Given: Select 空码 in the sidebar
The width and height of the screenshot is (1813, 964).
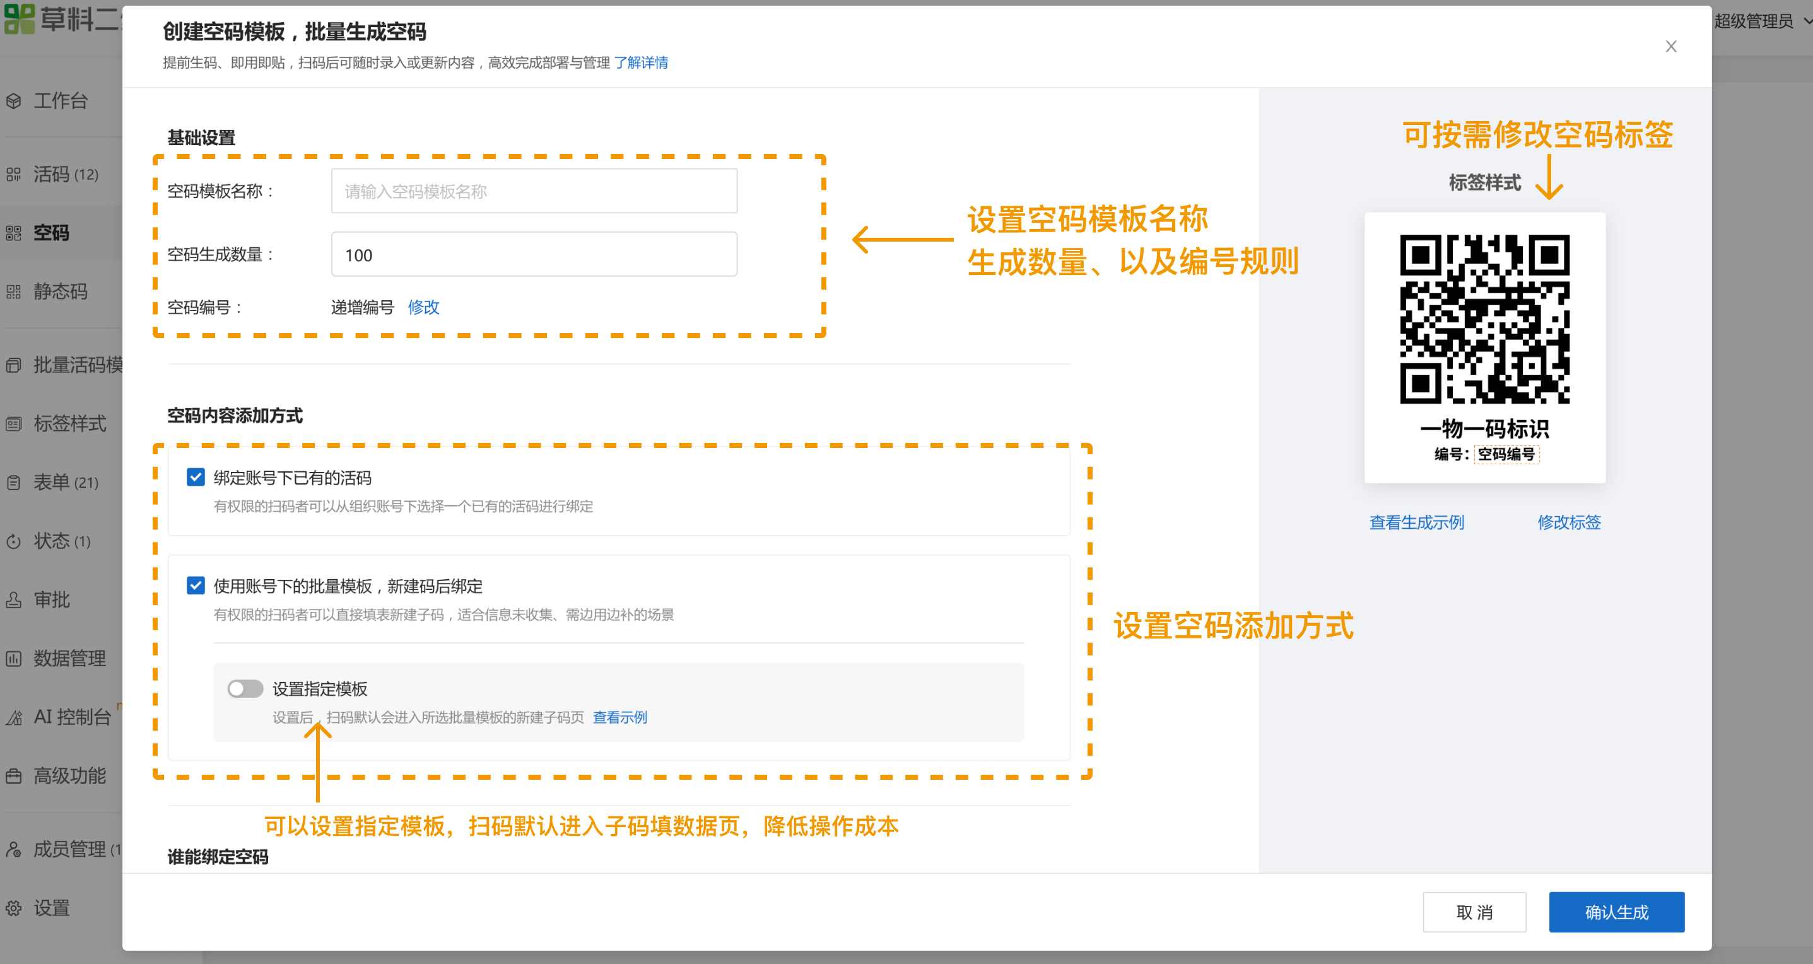Looking at the screenshot, I should click(x=50, y=233).
